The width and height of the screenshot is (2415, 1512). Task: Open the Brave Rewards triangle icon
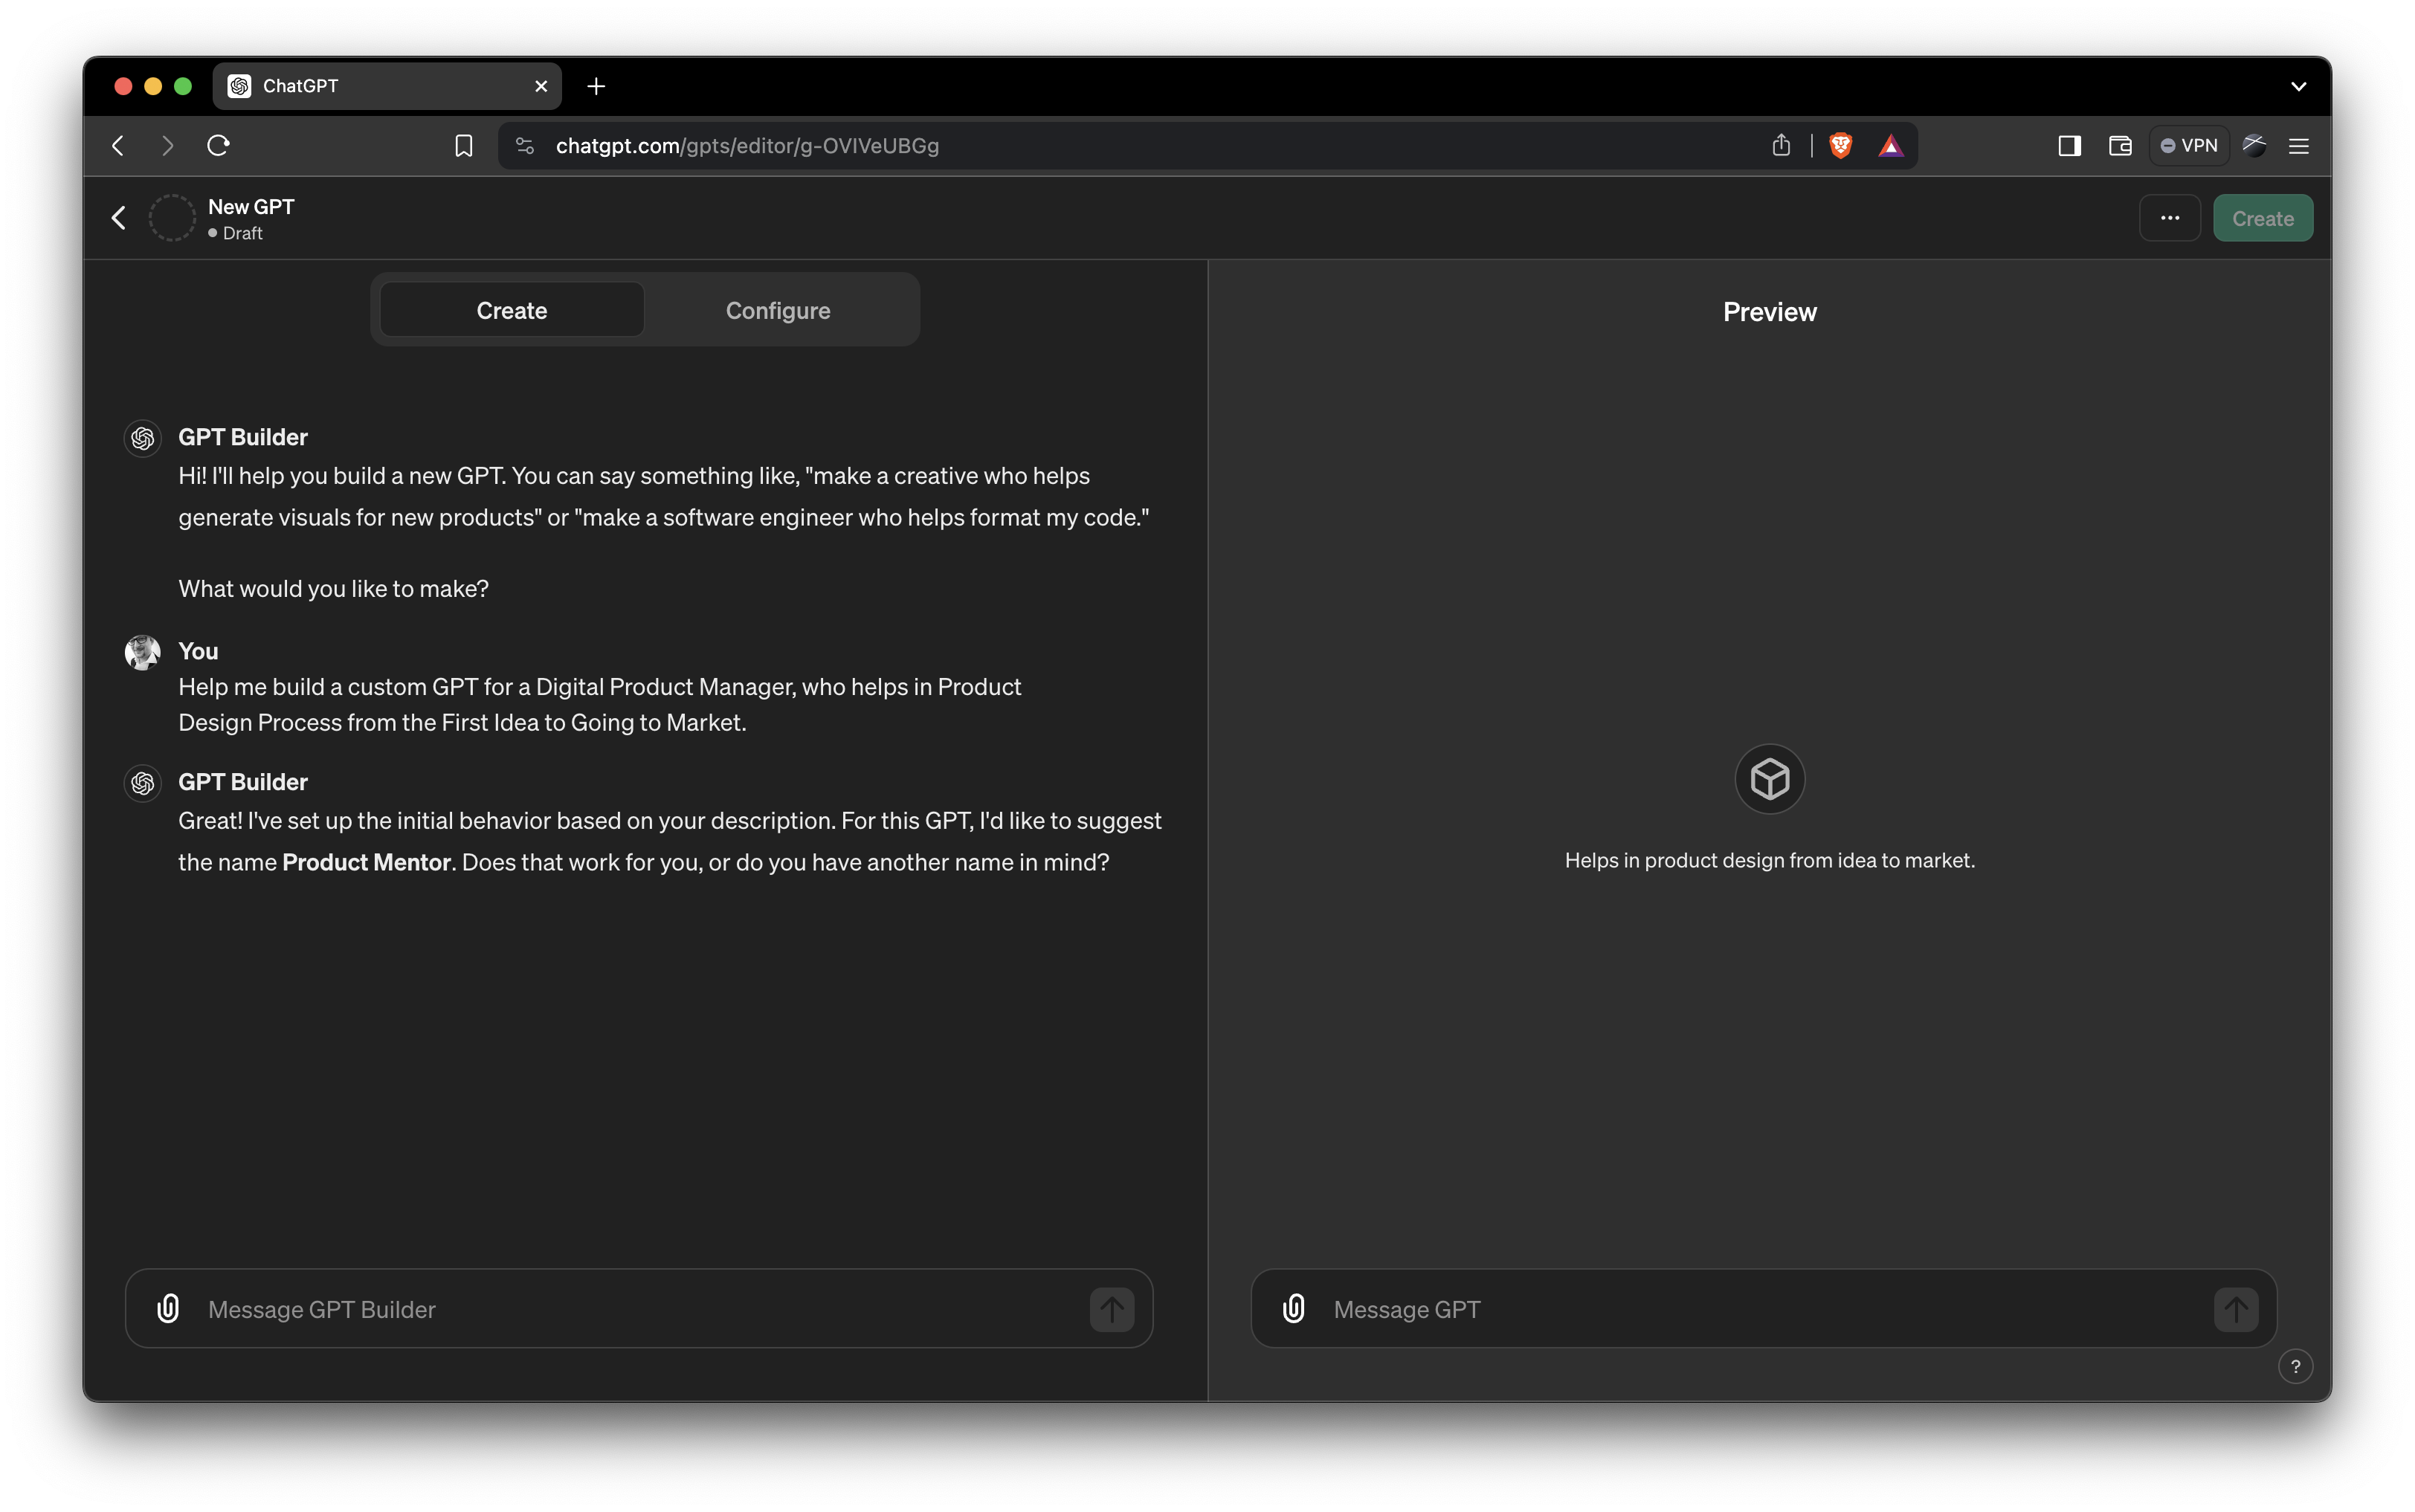pyautogui.click(x=1890, y=146)
